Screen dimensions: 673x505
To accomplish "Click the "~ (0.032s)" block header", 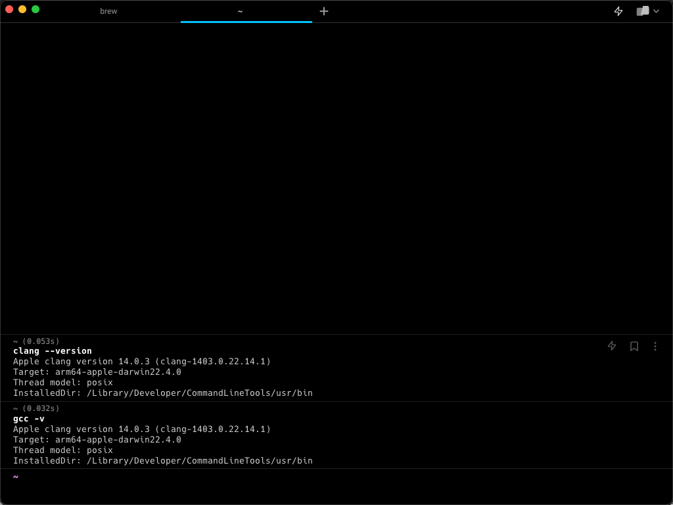I will [36, 408].
